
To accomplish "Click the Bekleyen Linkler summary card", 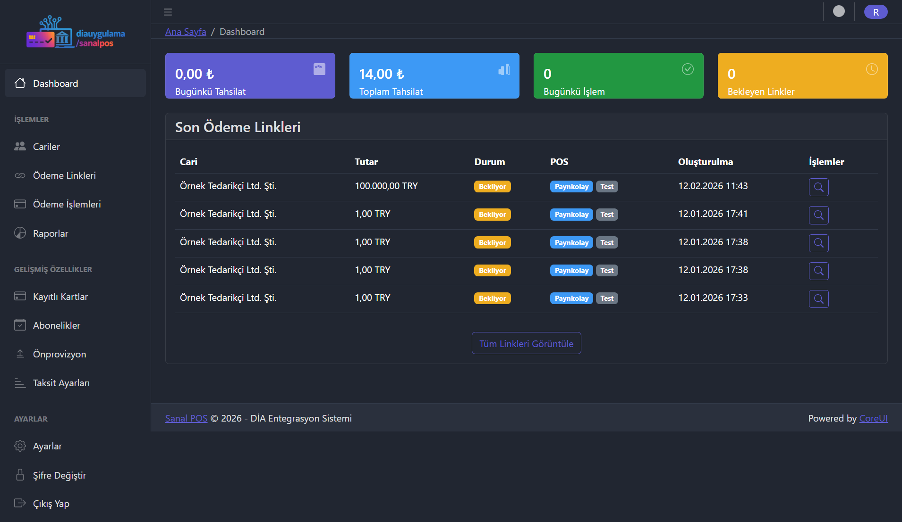I will click(803, 75).
